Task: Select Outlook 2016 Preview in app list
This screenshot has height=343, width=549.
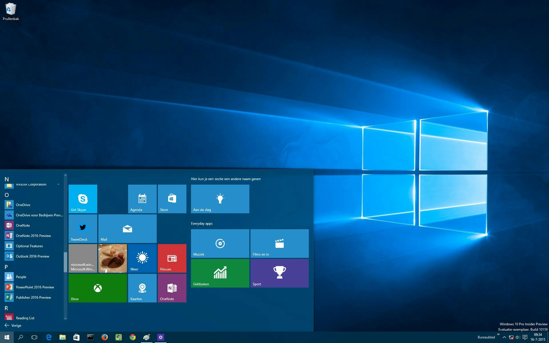Action: click(x=32, y=256)
